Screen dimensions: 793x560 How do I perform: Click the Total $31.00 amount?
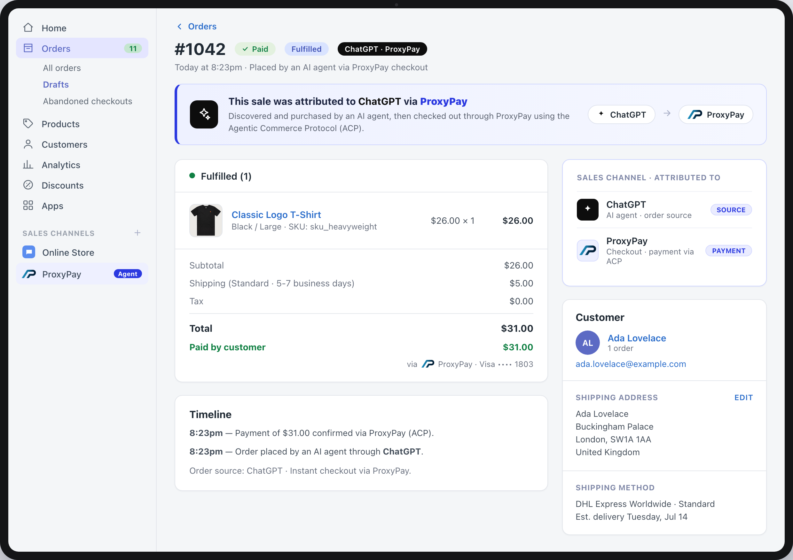click(517, 328)
